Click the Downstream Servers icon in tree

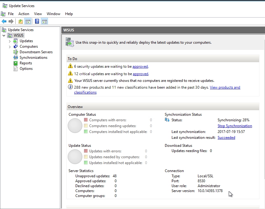click(x=16, y=52)
